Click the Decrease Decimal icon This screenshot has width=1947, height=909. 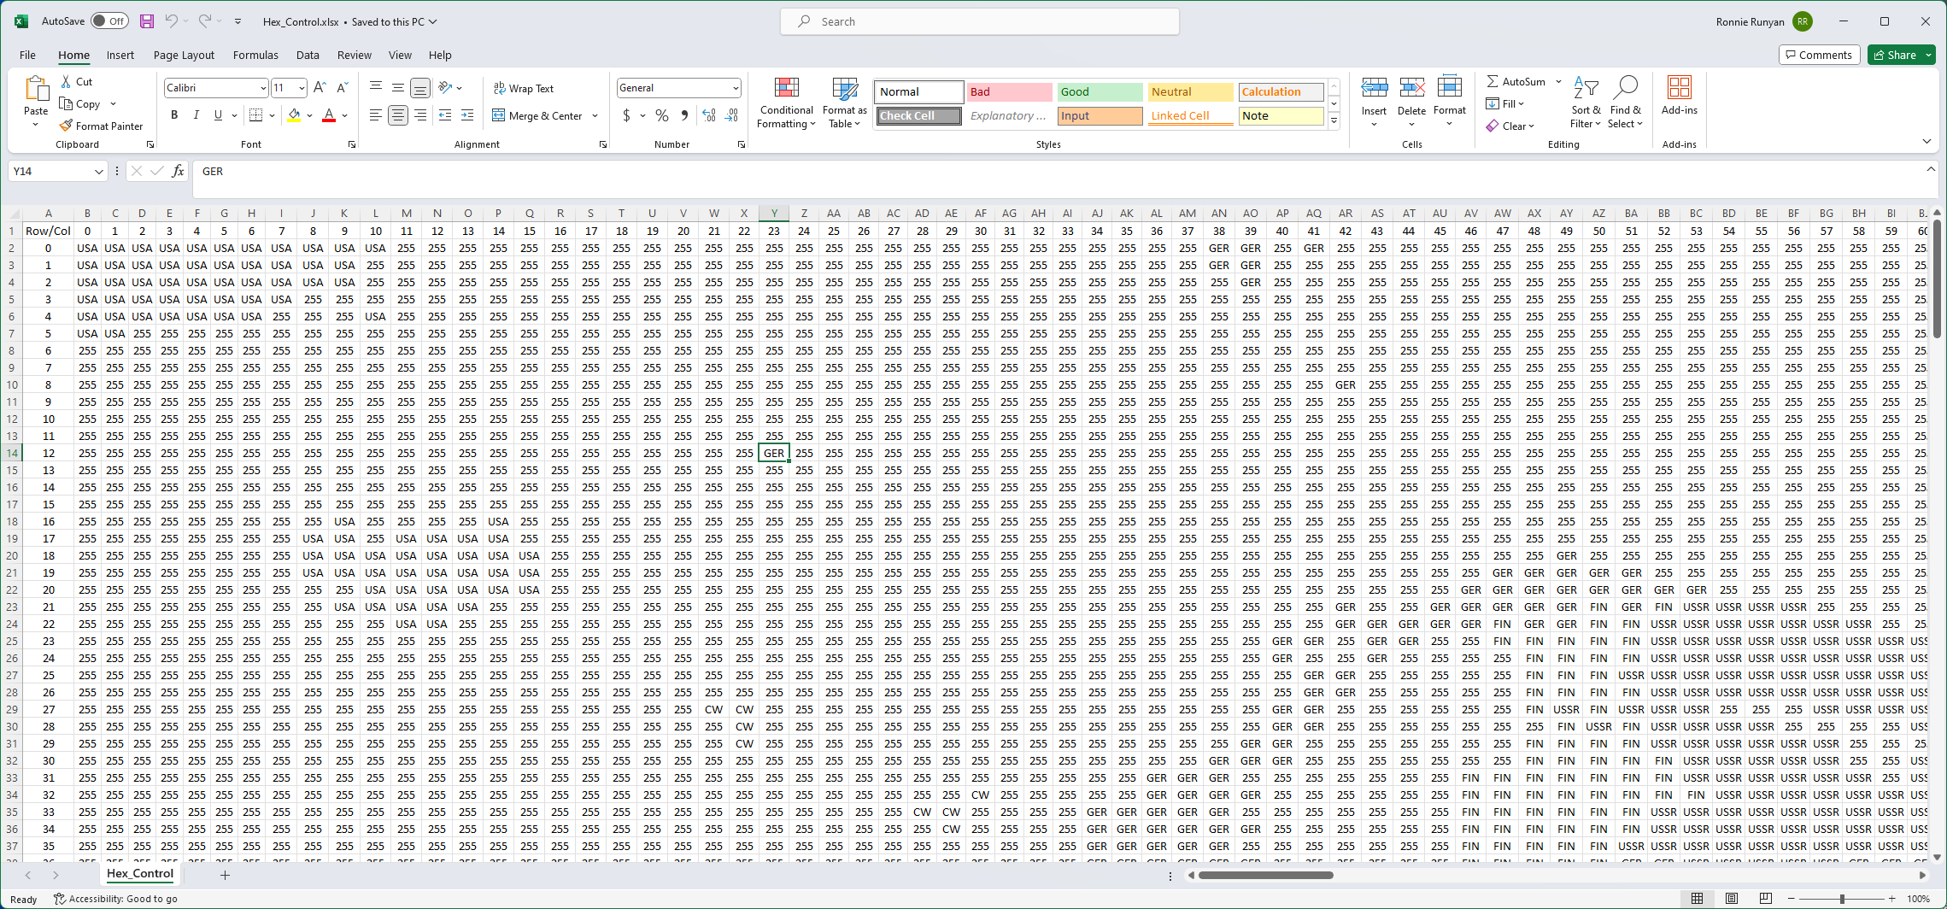click(732, 115)
